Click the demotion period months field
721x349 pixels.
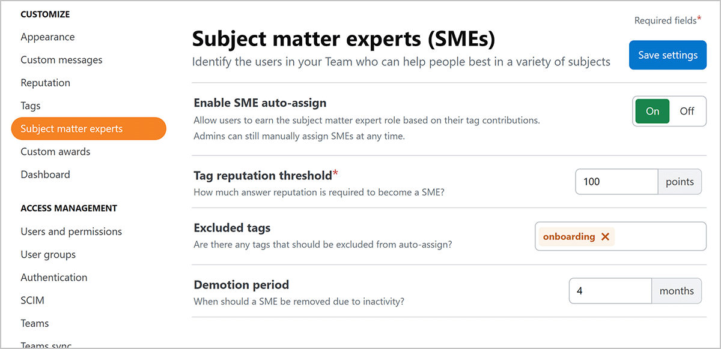click(x=610, y=291)
